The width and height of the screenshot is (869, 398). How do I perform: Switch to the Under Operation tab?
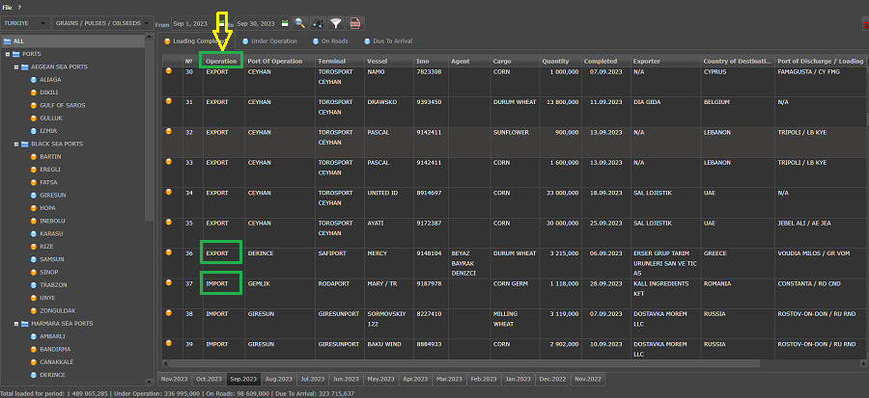(269, 40)
